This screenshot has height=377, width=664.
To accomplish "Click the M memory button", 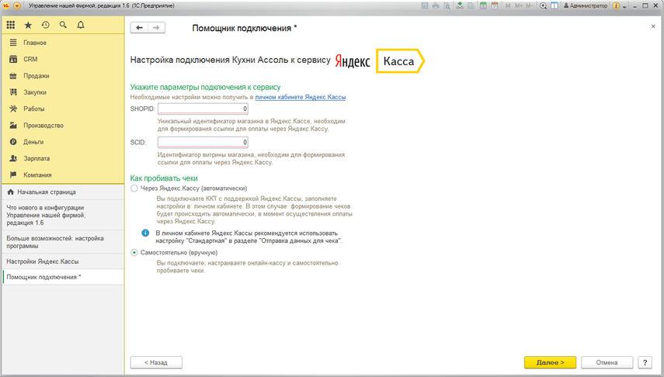I will coord(508,6).
